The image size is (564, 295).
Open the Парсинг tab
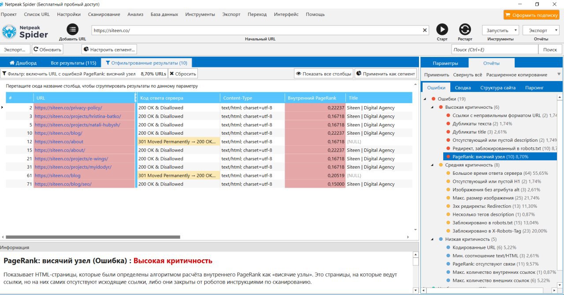tap(534, 88)
